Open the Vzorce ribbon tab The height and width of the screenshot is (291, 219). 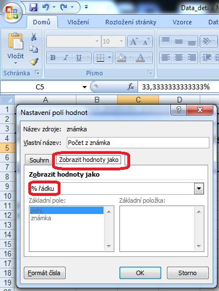click(182, 22)
